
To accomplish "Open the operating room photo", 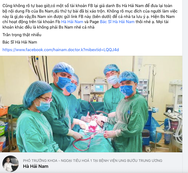I will tap(91, 104).
